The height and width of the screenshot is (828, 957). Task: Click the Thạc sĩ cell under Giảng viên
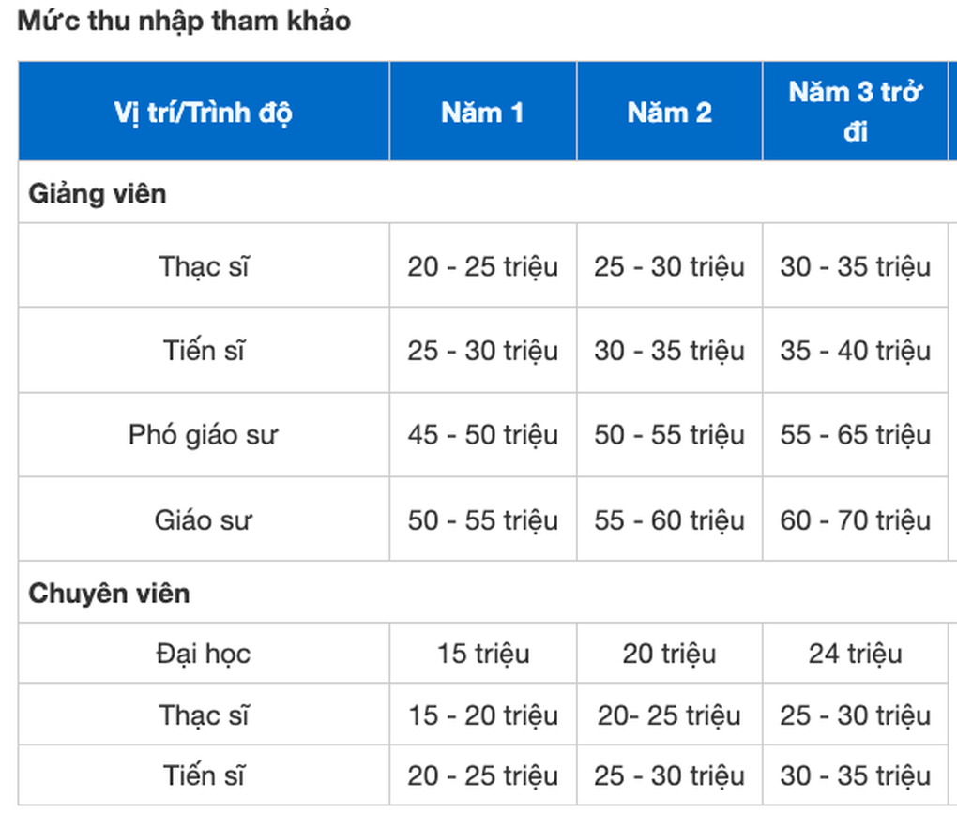pos(204,266)
